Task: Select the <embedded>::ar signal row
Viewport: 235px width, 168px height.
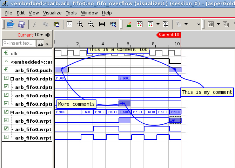Action: 27,62
